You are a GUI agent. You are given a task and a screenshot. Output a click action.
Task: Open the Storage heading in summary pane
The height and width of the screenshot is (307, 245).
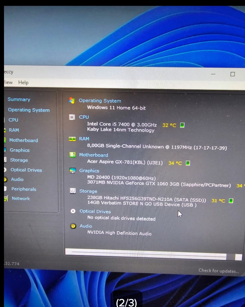click(88, 191)
